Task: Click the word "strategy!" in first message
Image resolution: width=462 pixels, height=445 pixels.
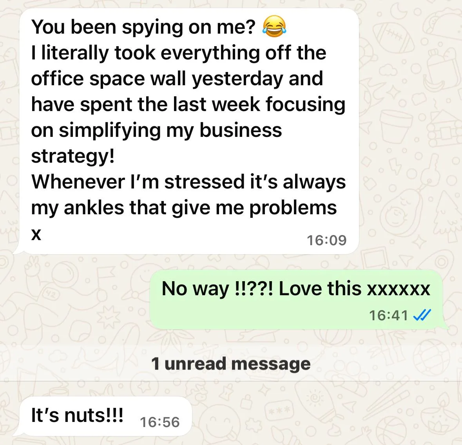Action: [73, 156]
